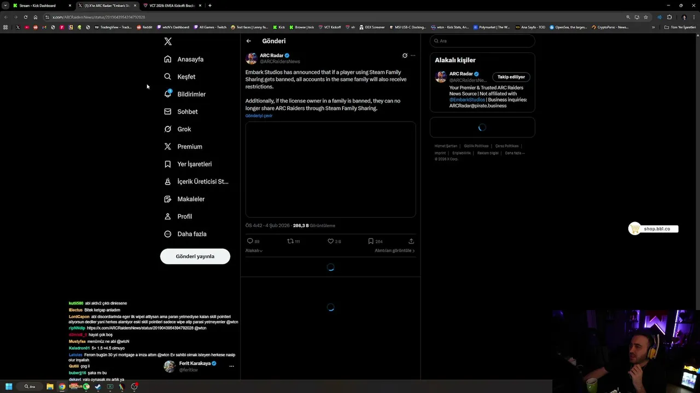Open CryptoPanic bookmark
This screenshot has height=393, width=700.
point(610,27)
